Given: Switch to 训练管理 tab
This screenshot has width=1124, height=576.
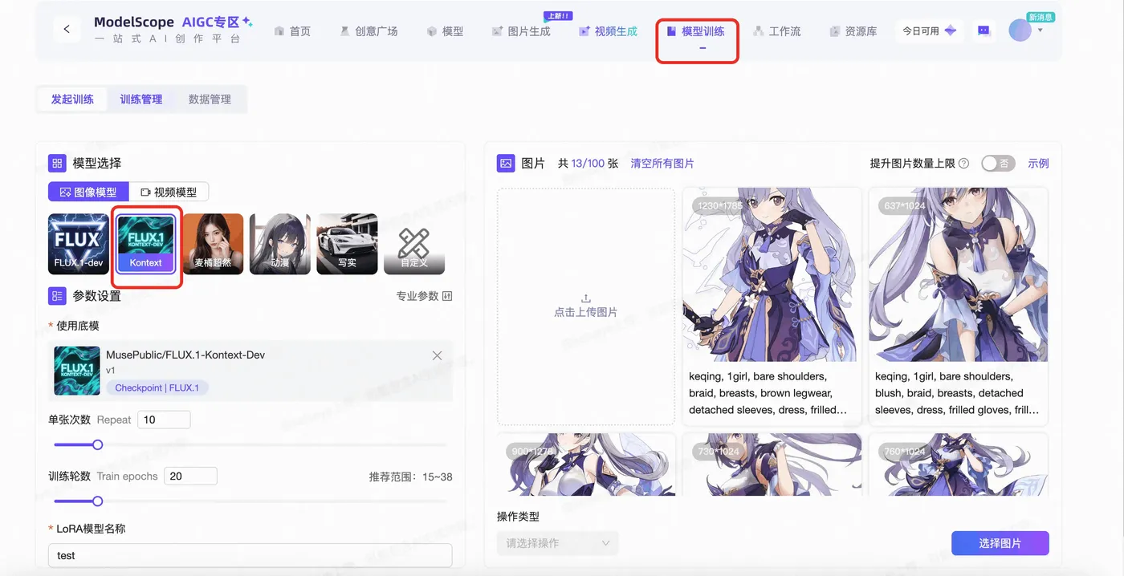Looking at the screenshot, I should pos(141,99).
